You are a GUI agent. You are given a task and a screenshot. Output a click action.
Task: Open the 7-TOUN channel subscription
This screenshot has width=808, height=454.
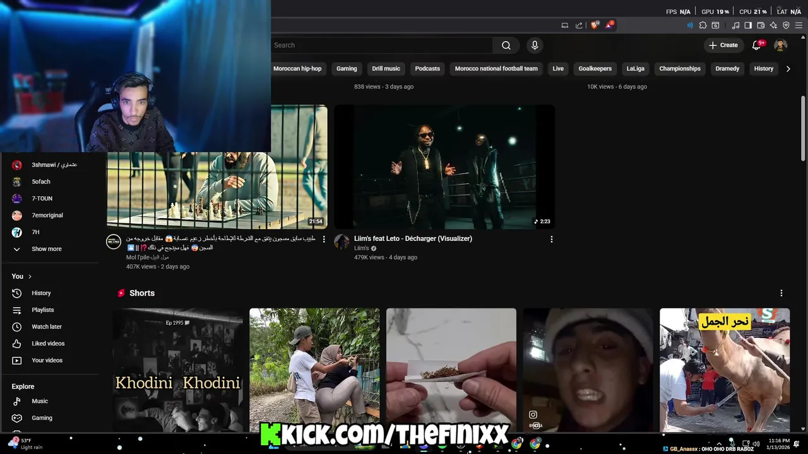point(50,198)
